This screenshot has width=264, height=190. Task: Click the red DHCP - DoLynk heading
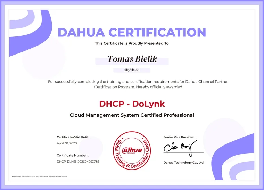(132, 104)
